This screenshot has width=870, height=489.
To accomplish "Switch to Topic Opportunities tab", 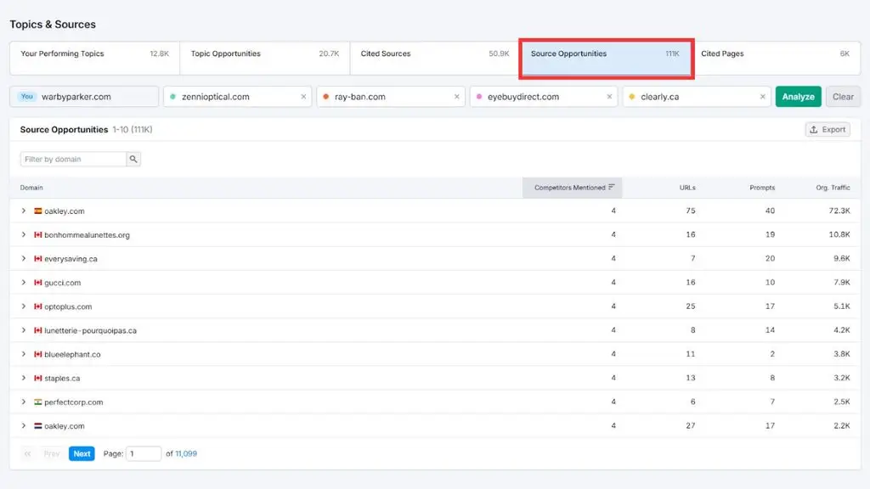I will [x=265, y=58].
